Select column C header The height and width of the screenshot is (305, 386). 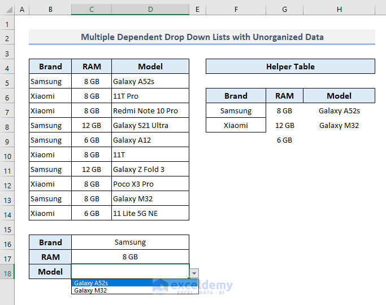coord(92,10)
